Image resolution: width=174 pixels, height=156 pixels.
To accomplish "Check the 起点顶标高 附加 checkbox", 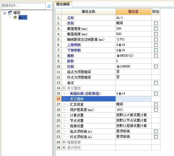I will click(x=156, y=131).
